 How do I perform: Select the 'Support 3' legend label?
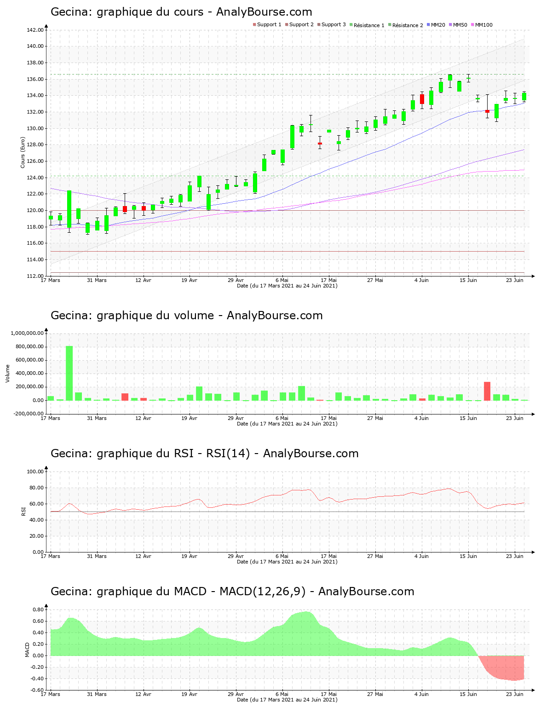tap(333, 25)
